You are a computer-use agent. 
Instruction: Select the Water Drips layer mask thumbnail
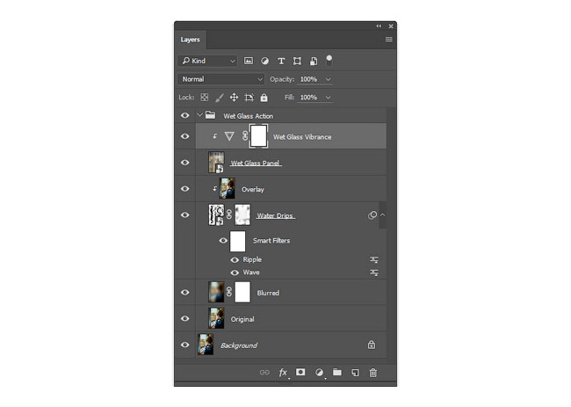[242, 214]
